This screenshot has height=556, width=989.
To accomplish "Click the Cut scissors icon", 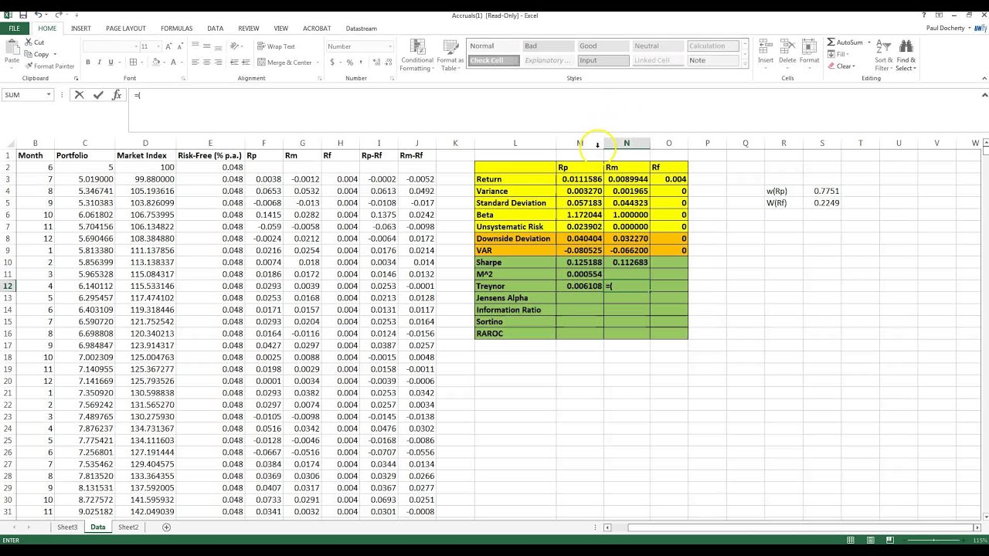I will tap(29, 42).
